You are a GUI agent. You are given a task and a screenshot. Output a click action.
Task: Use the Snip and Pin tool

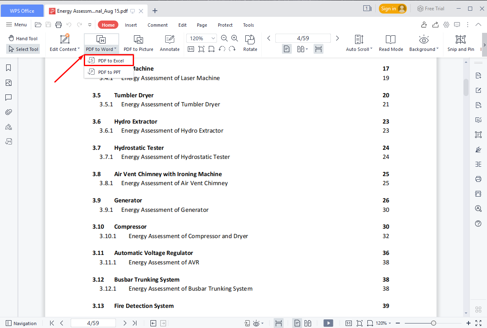[460, 43]
